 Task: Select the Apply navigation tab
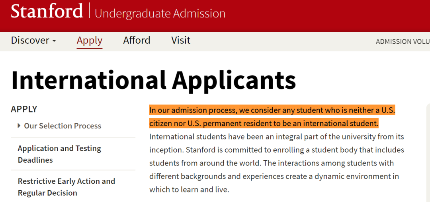pyautogui.click(x=90, y=41)
